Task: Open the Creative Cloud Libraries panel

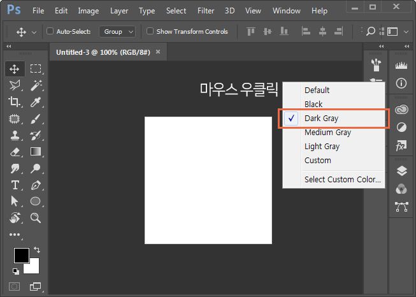Action: click(x=401, y=109)
